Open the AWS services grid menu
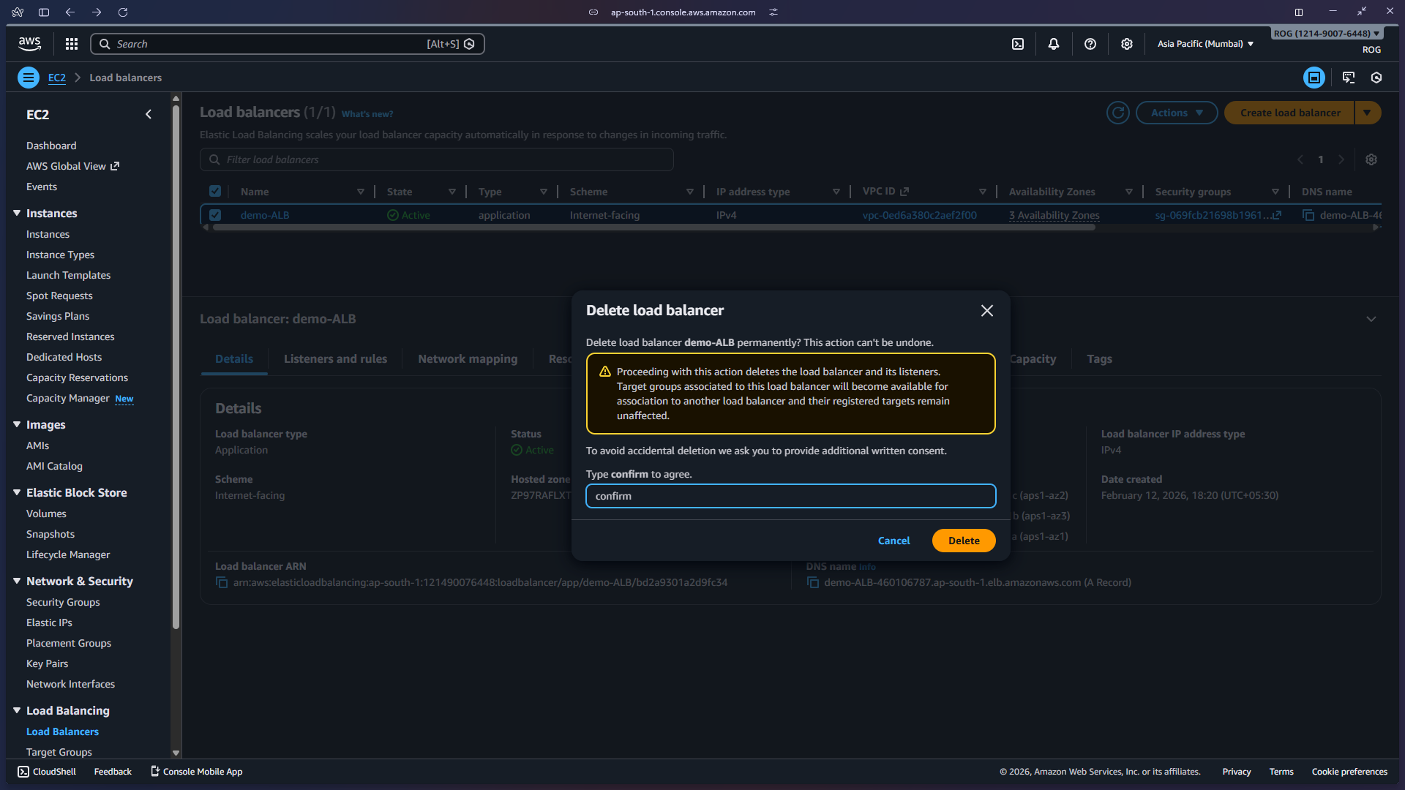1405x790 pixels. point(71,44)
